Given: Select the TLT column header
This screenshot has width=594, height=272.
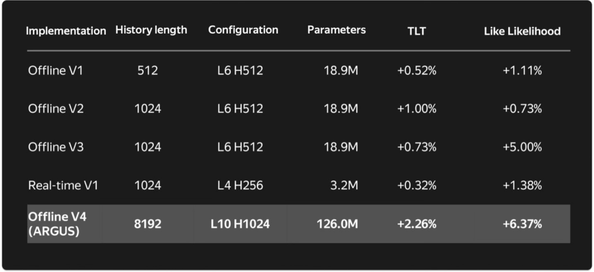Looking at the screenshot, I should pyautogui.click(x=416, y=31).
